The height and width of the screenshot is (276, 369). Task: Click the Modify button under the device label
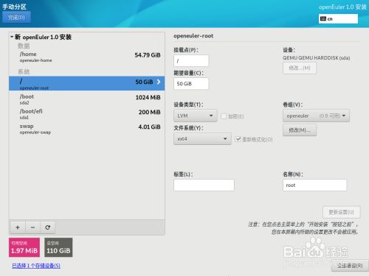[300, 68]
